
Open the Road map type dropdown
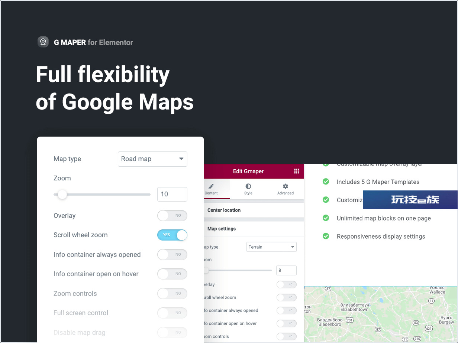click(x=152, y=159)
